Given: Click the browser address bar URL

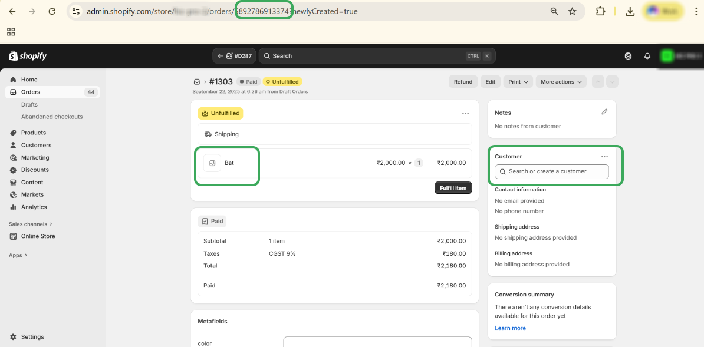Looking at the screenshot, I should click(222, 12).
